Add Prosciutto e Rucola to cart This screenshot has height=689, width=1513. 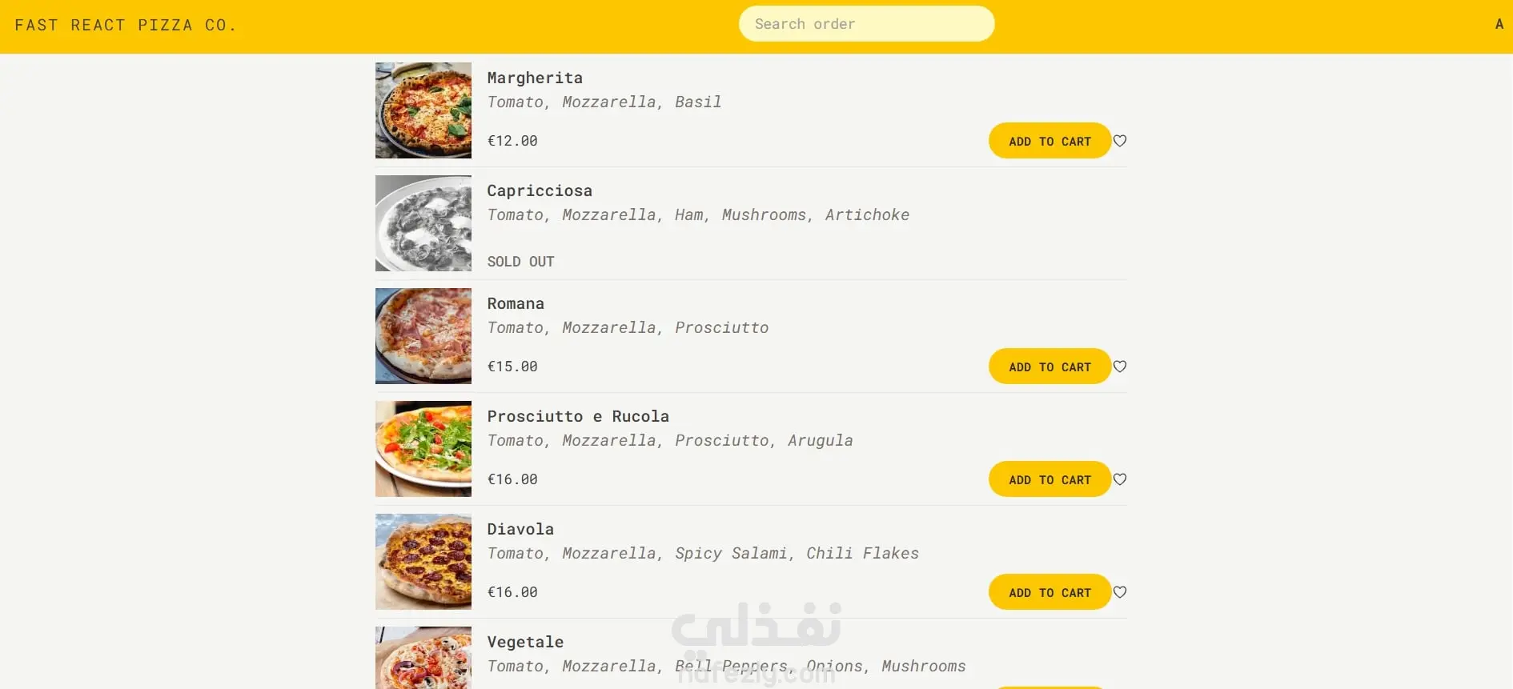(1049, 479)
